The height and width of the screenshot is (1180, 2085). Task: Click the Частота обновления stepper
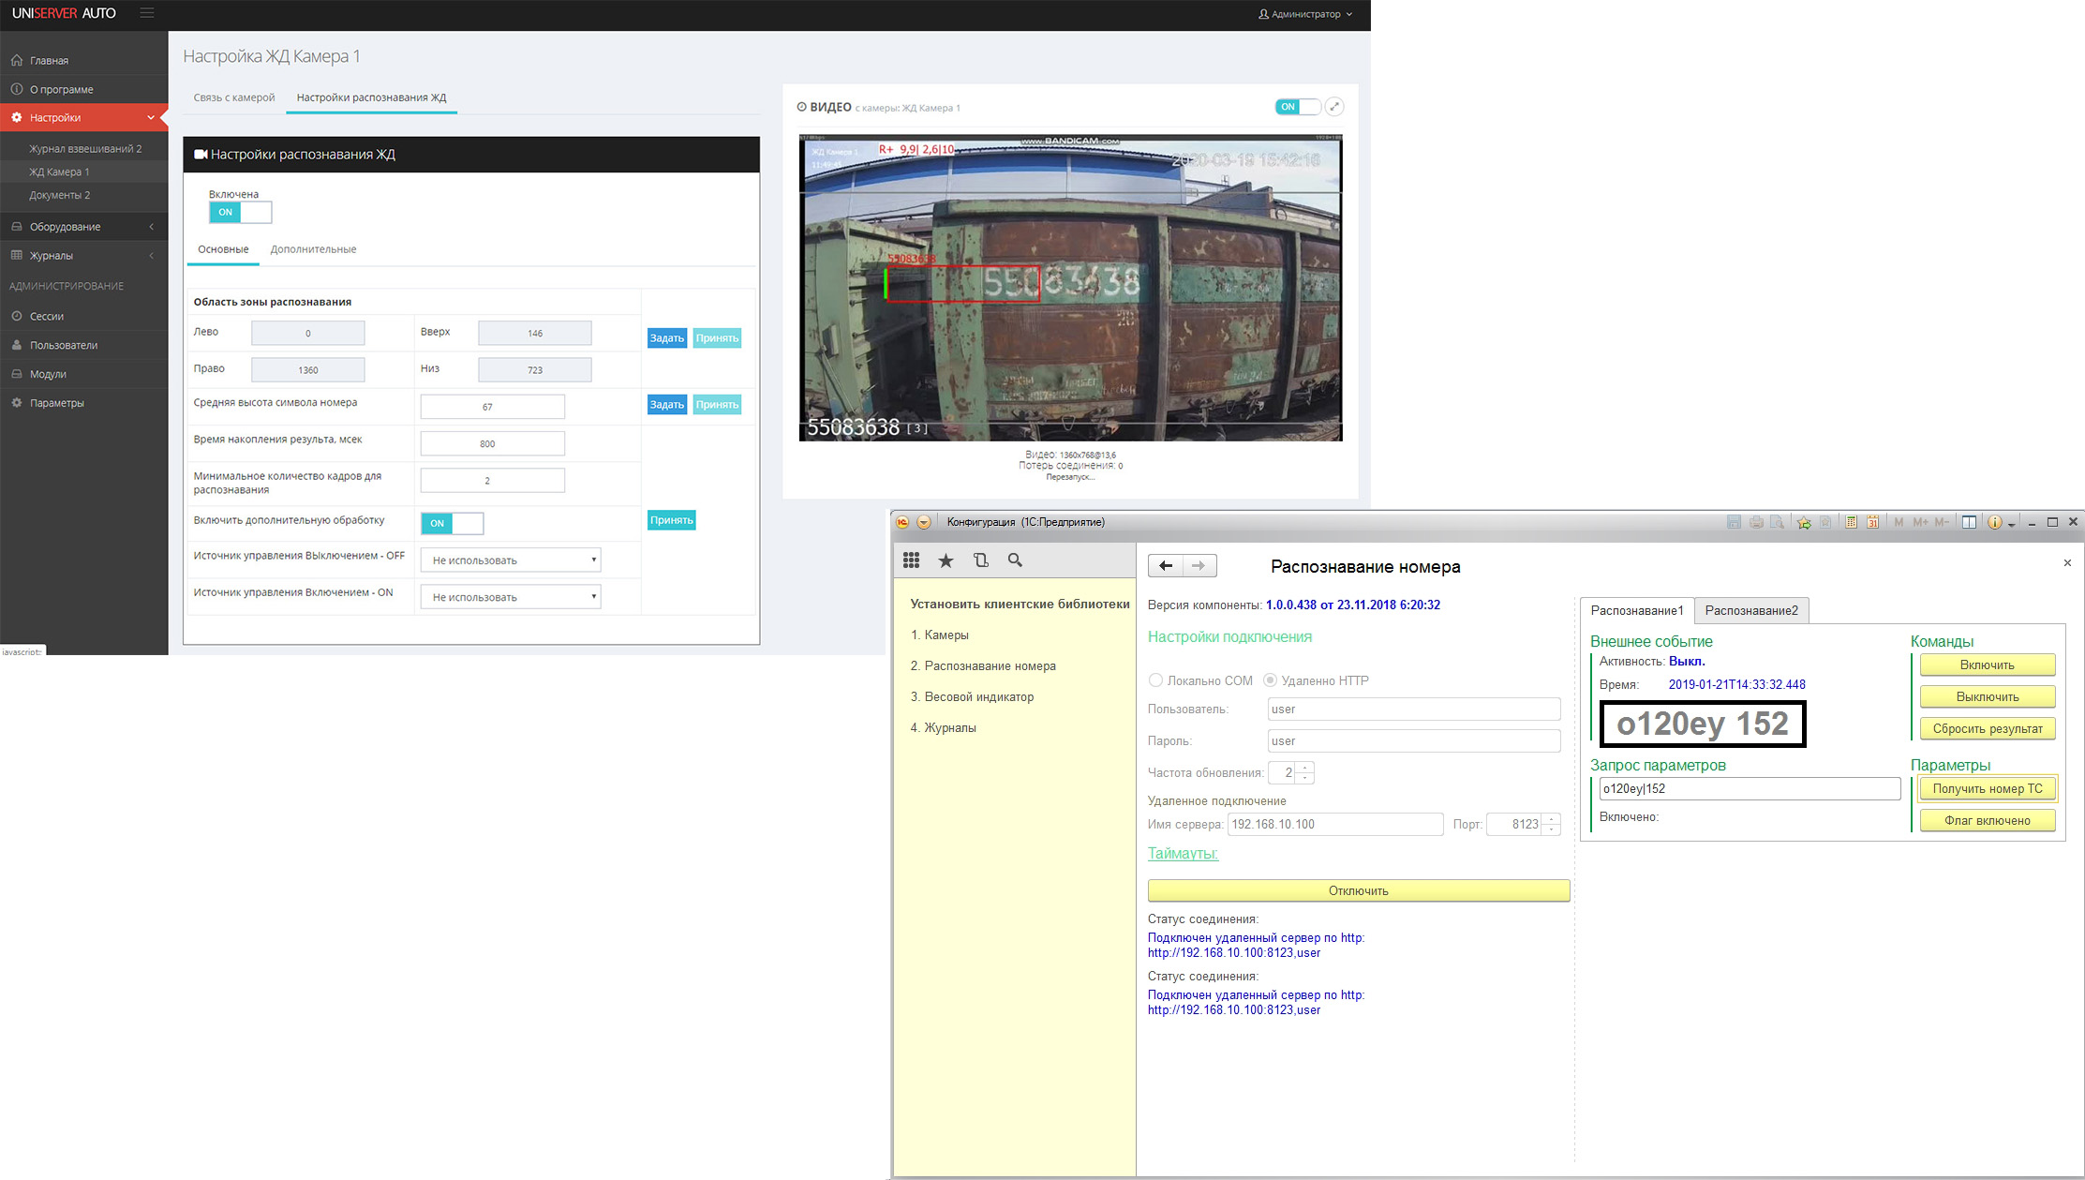tap(1305, 772)
